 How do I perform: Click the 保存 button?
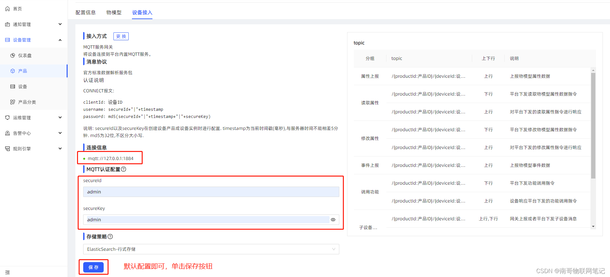tap(93, 267)
